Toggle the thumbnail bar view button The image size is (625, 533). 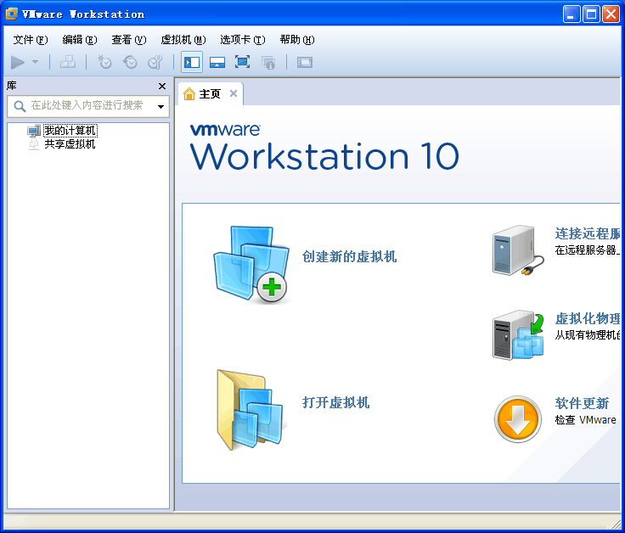click(x=217, y=62)
